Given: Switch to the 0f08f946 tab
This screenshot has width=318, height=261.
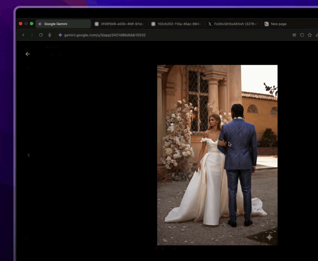Looking at the screenshot, I should pos(120,24).
